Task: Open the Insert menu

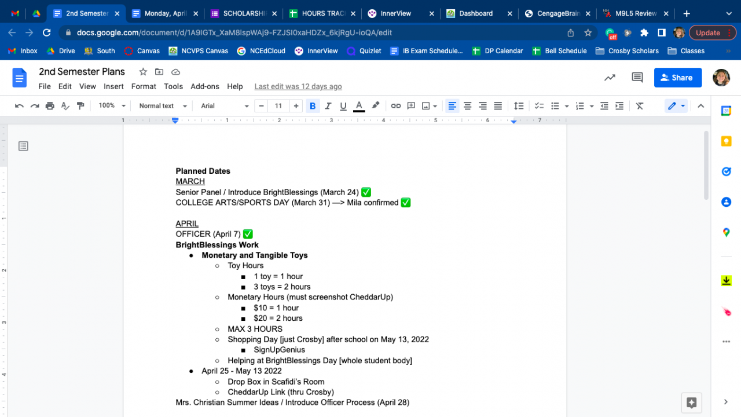Action: tap(113, 86)
